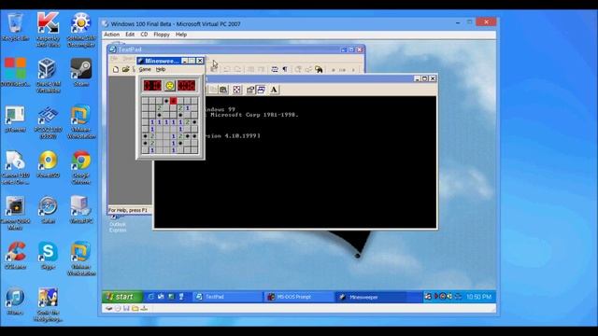Open Oracle VM VirtualBox desktop icon
Screen dimensions: 598x336
tap(48, 75)
